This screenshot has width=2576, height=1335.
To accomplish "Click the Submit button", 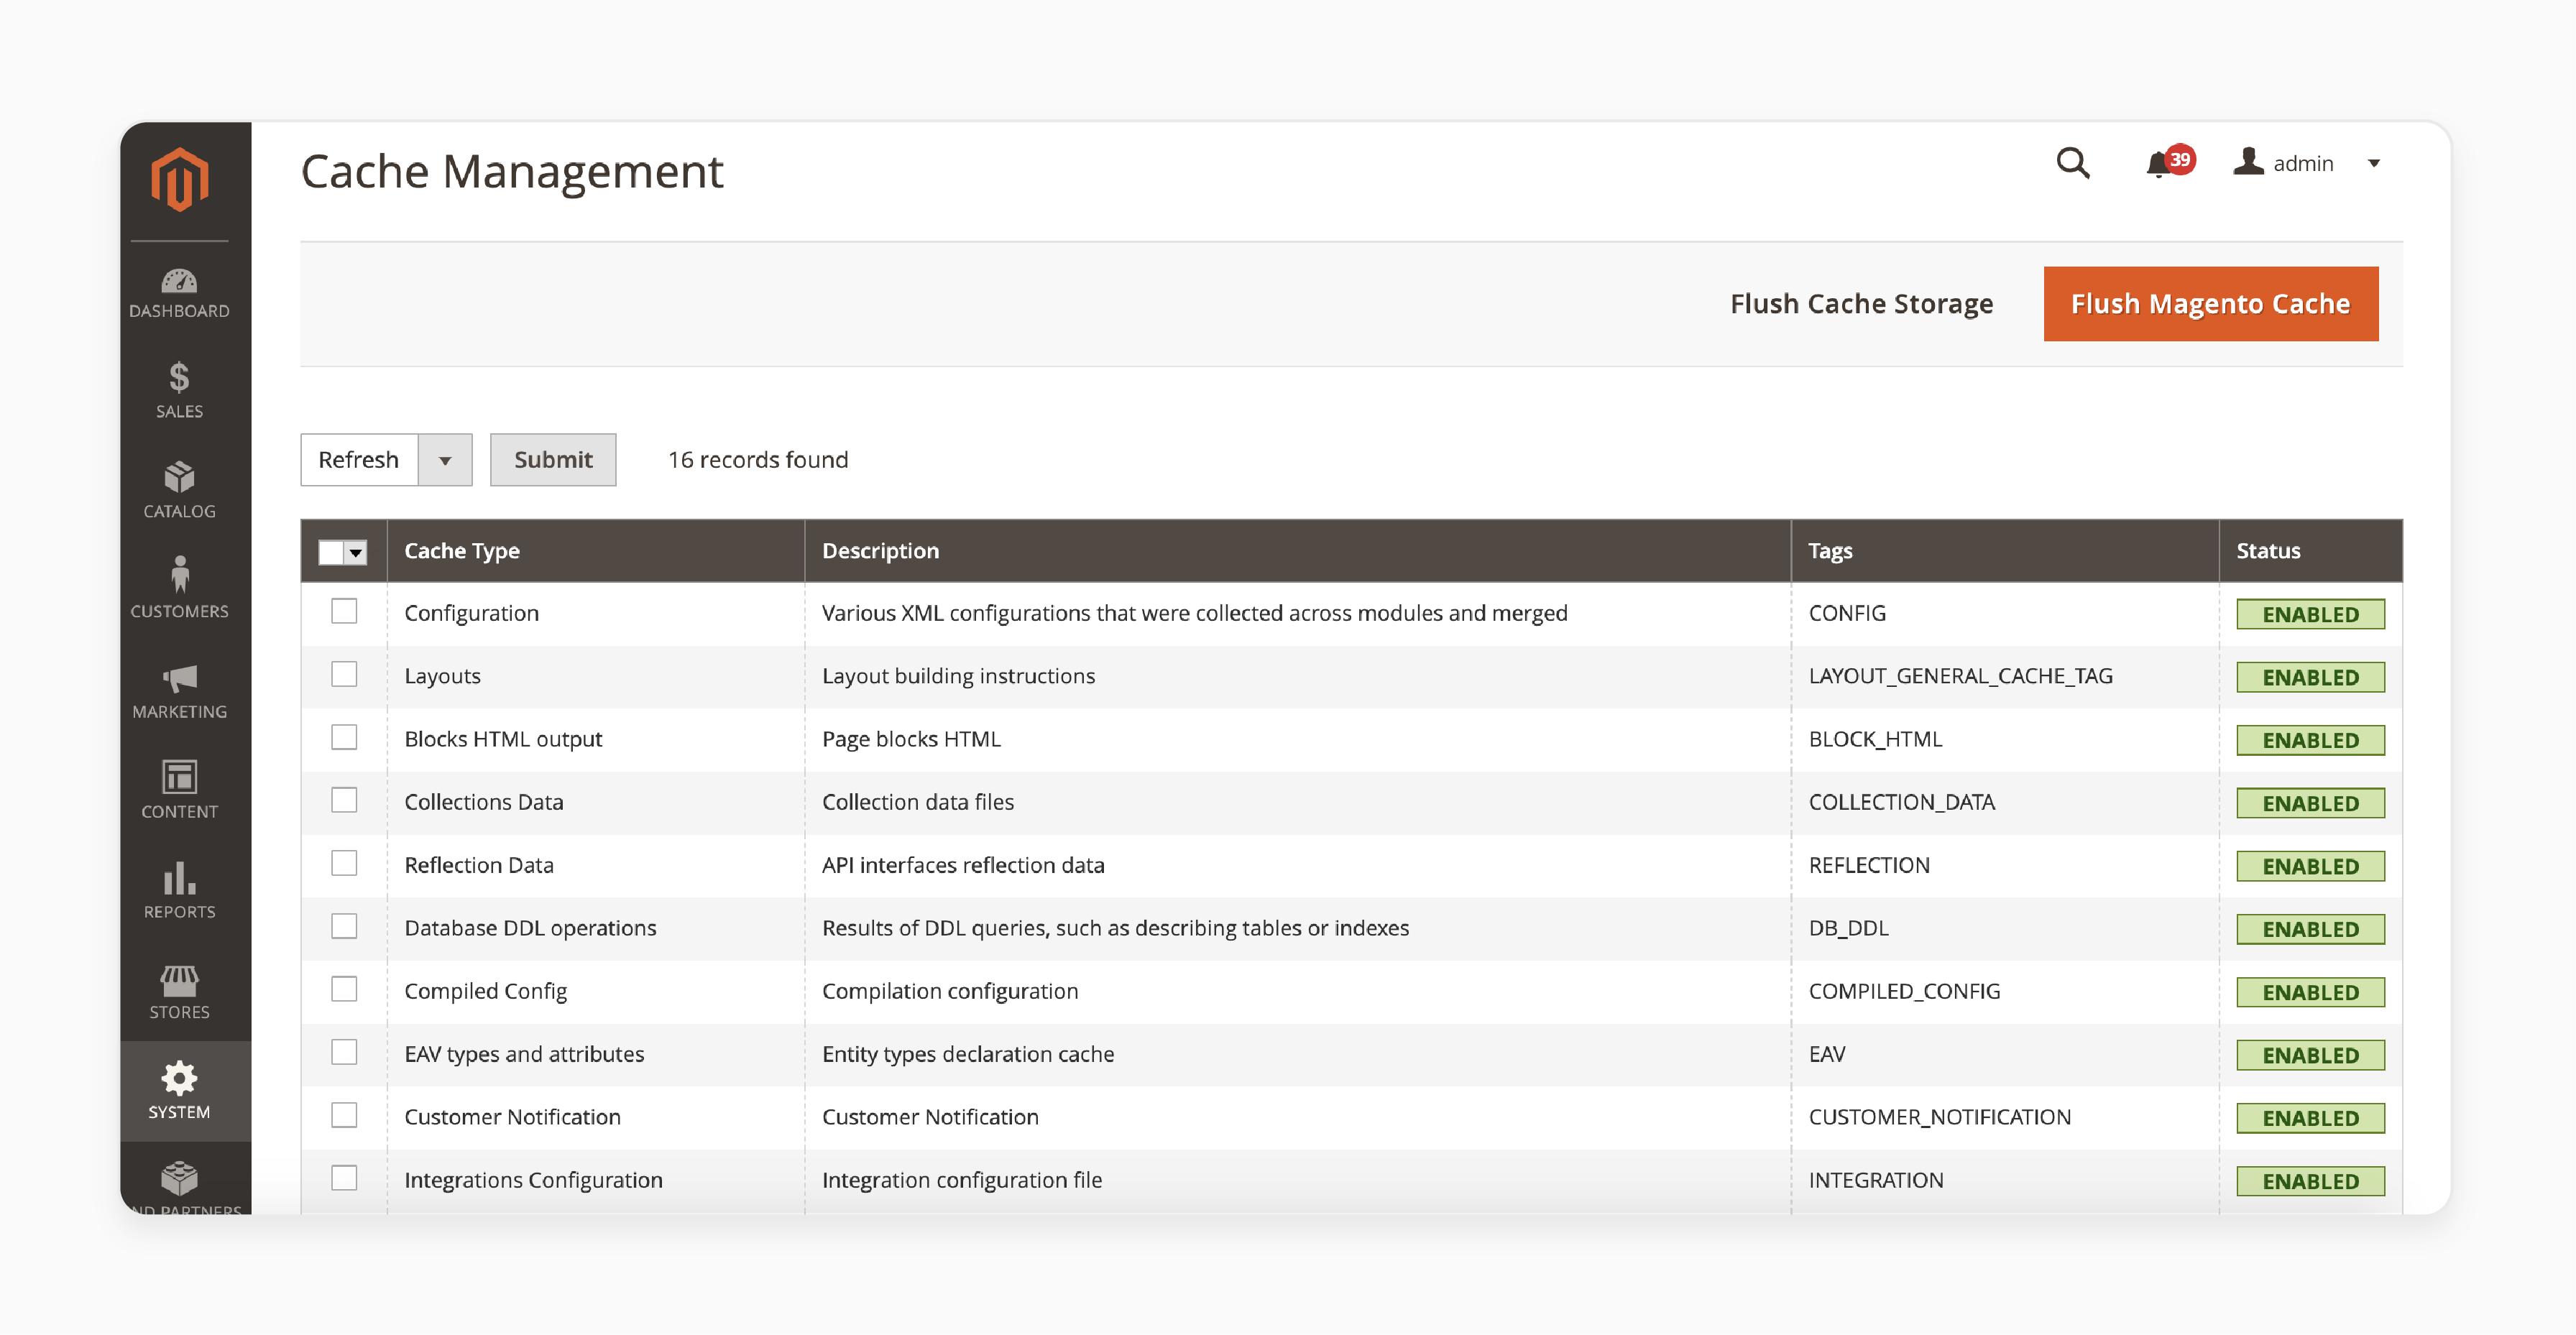I will pos(553,460).
